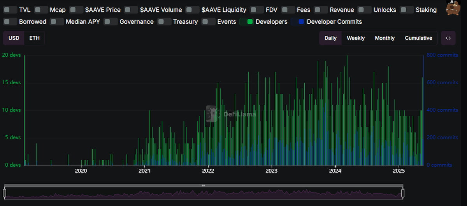This screenshot has height=206, width=467.
Task: Toggle the TVL metric switch
Action: click(x=10, y=10)
